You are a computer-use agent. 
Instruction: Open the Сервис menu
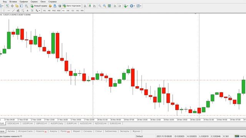(x=34, y=2)
